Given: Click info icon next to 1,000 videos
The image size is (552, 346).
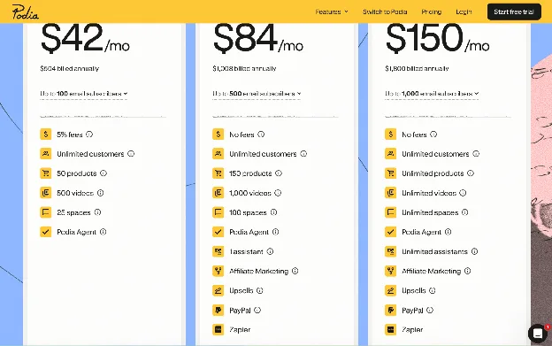Looking at the screenshot, I should pyautogui.click(x=278, y=193).
